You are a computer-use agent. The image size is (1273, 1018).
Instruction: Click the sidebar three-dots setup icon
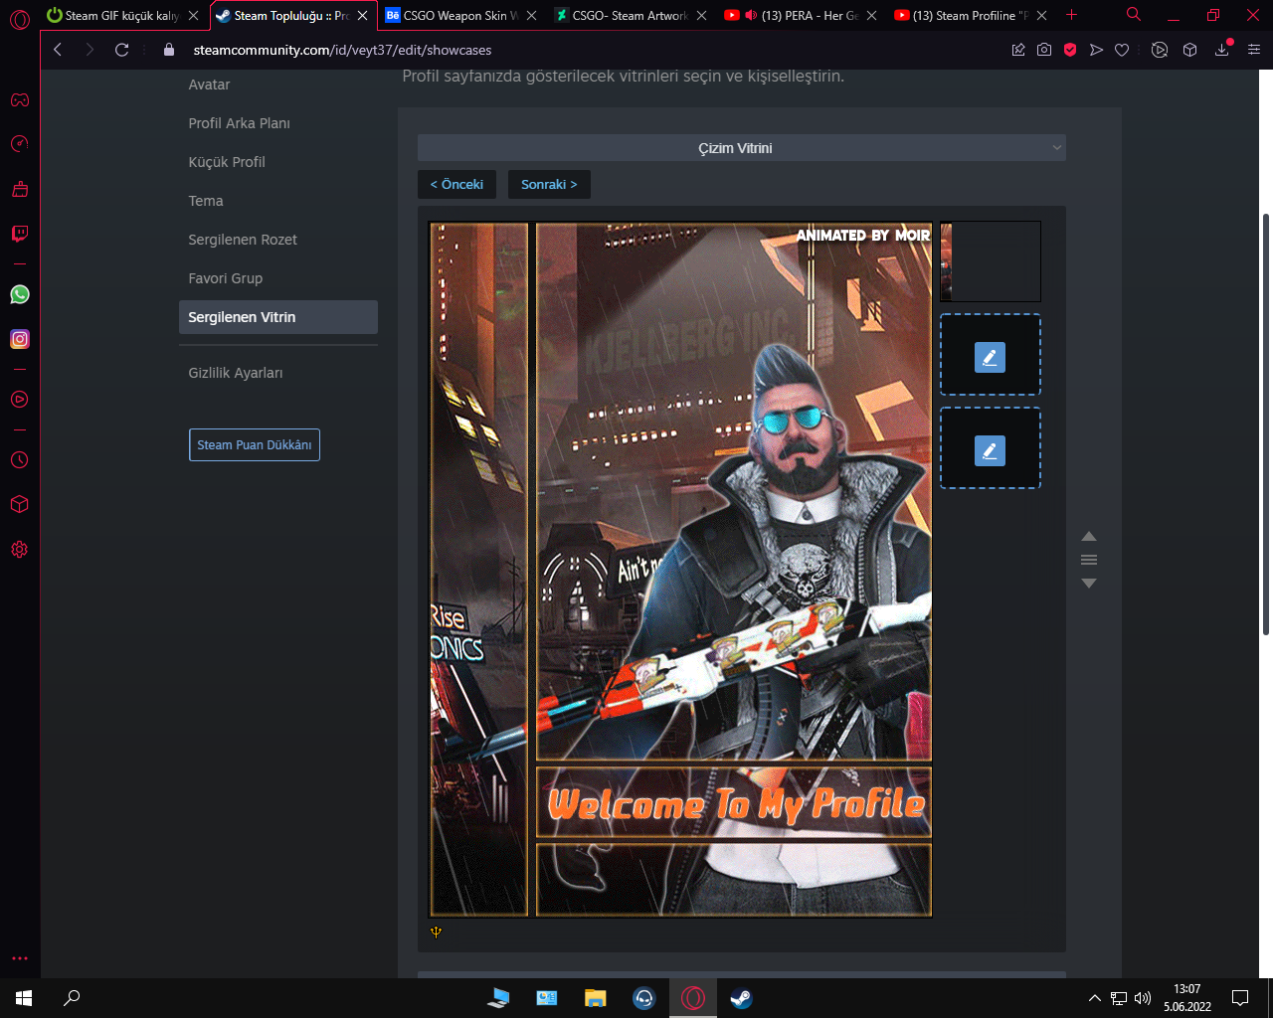(x=20, y=958)
